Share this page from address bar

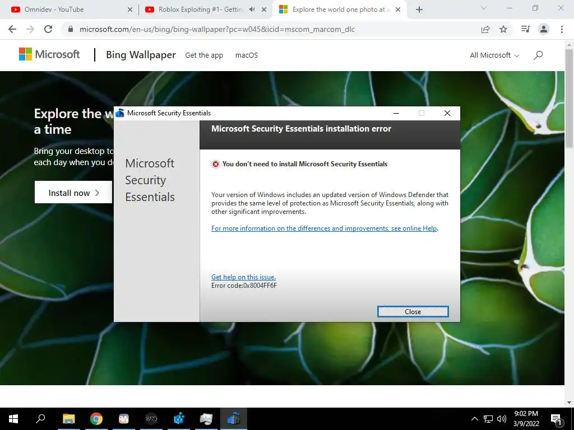tap(485, 29)
